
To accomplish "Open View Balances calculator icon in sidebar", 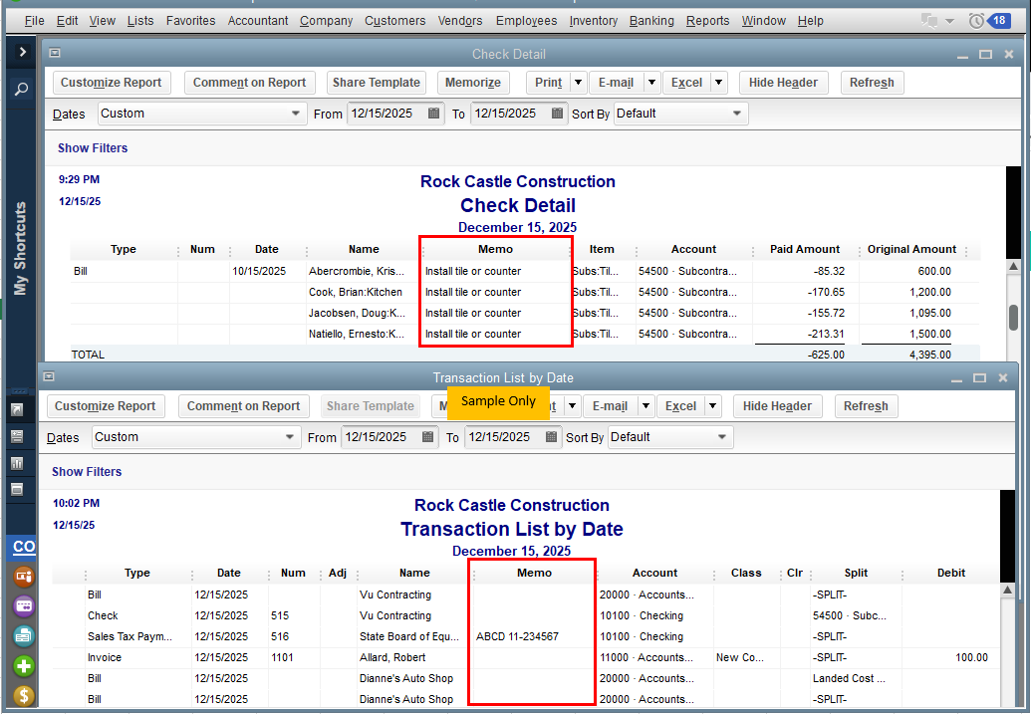I will point(17,436).
